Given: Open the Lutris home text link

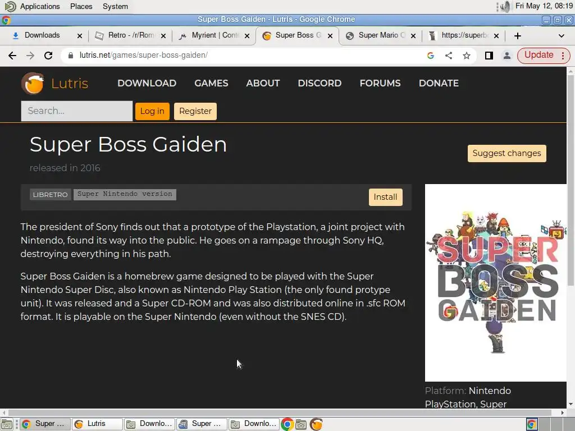Looking at the screenshot, I should click(x=70, y=84).
